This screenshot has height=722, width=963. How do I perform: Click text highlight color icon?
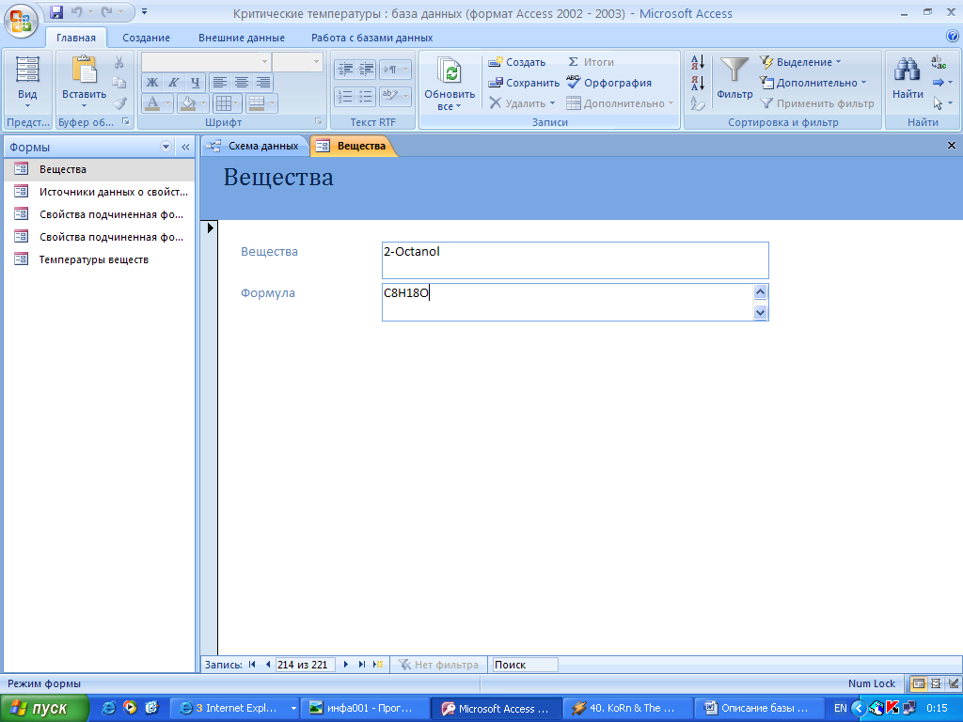390,96
